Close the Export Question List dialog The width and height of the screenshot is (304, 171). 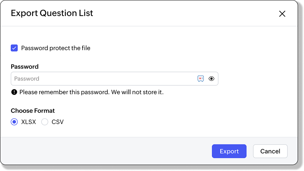pyautogui.click(x=282, y=14)
